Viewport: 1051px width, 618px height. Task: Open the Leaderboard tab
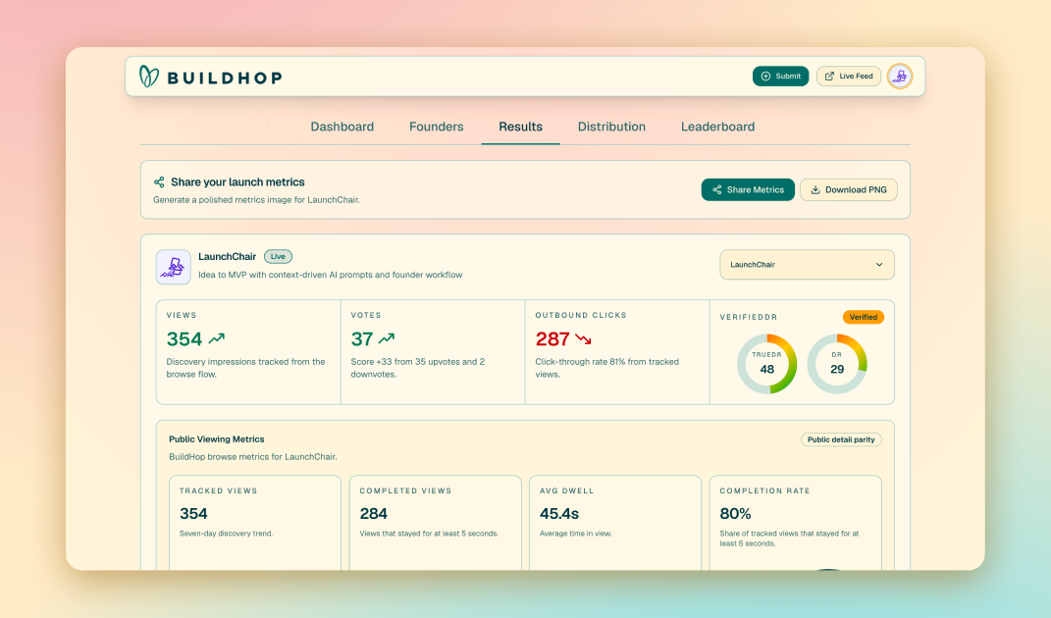click(x=718, y=127)
